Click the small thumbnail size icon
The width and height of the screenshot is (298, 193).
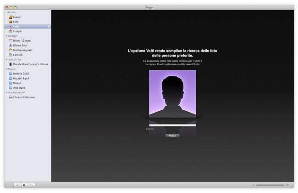[254, 185]
